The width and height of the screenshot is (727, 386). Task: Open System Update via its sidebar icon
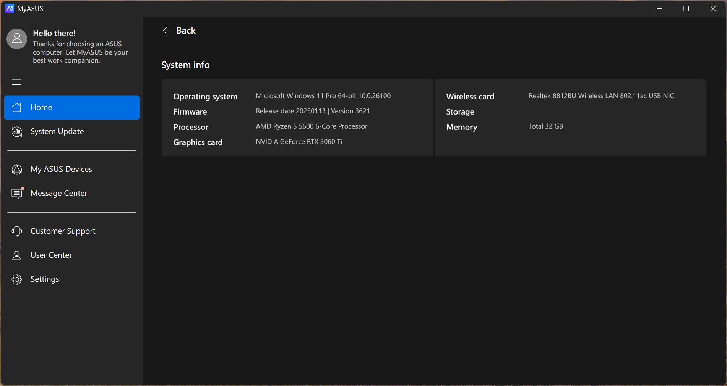pyautogui.click(x=17, y=132)
